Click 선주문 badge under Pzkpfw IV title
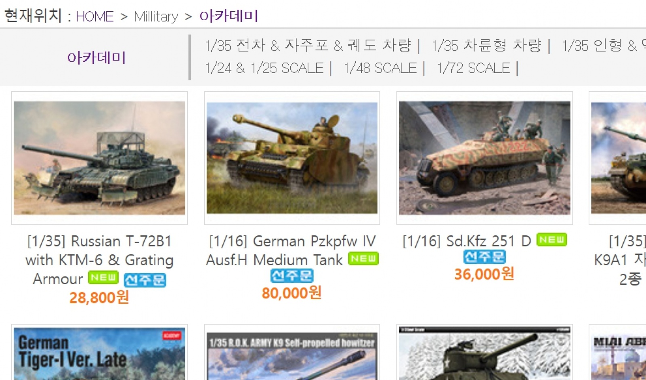 point(292,275)
